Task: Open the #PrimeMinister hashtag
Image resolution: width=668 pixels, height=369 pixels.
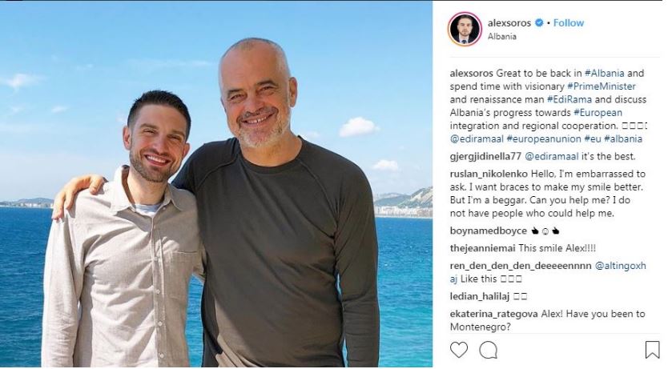Action: (x=601, y=86)
